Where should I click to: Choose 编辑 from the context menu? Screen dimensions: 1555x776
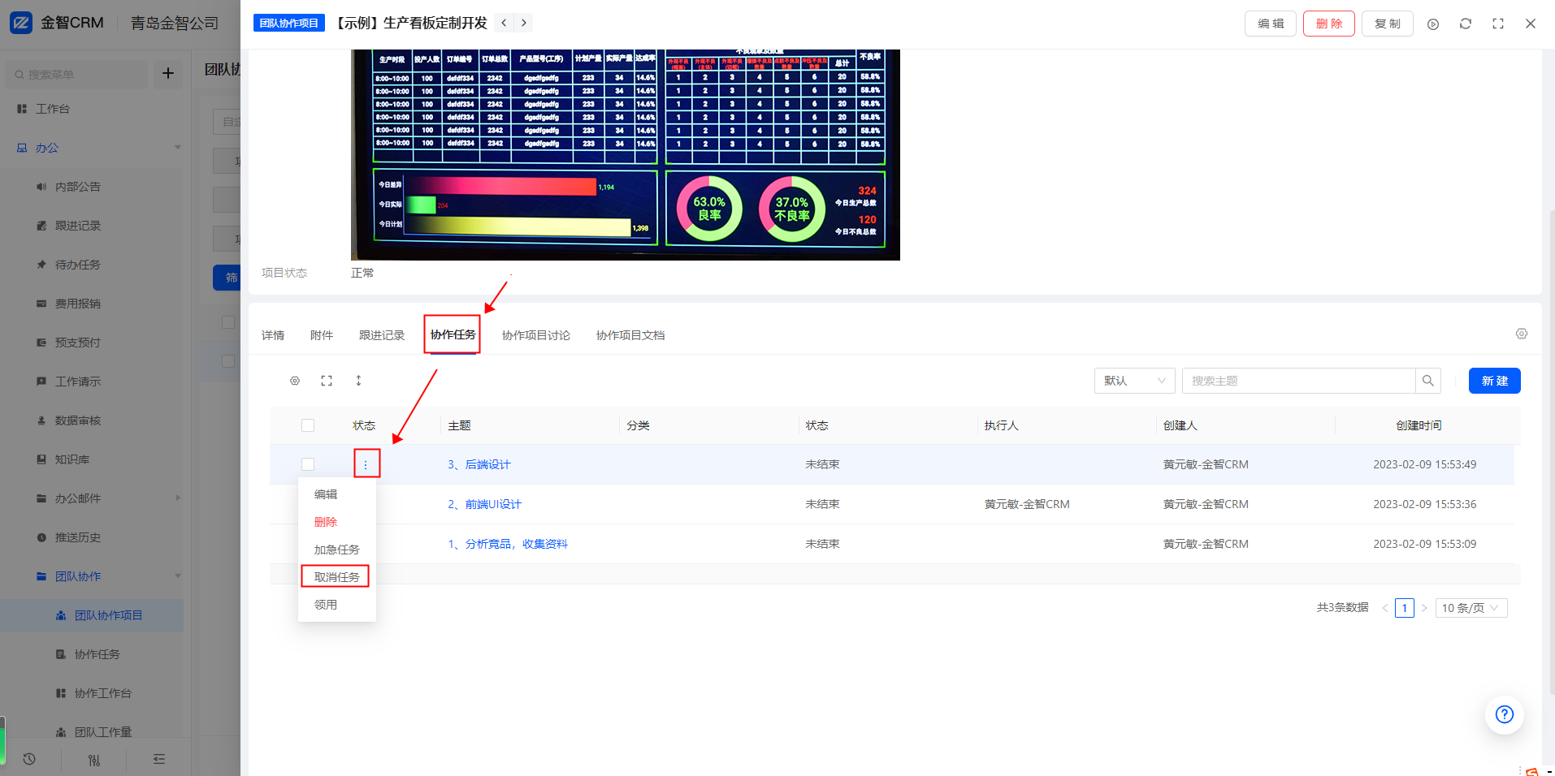337,494
